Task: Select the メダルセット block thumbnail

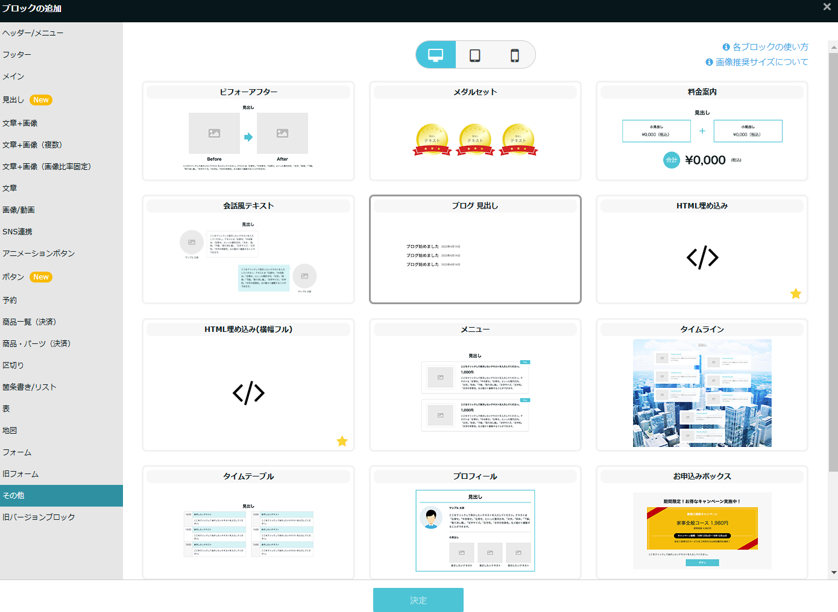Action: (475, 139)
